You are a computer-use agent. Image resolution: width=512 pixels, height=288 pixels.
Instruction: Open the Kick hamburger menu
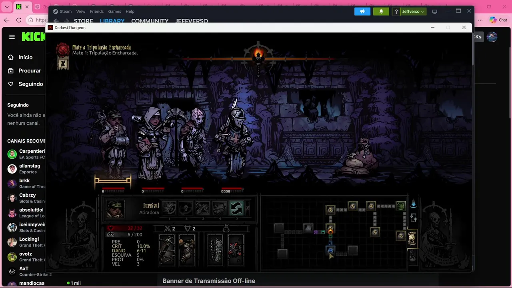pos(12,37)
